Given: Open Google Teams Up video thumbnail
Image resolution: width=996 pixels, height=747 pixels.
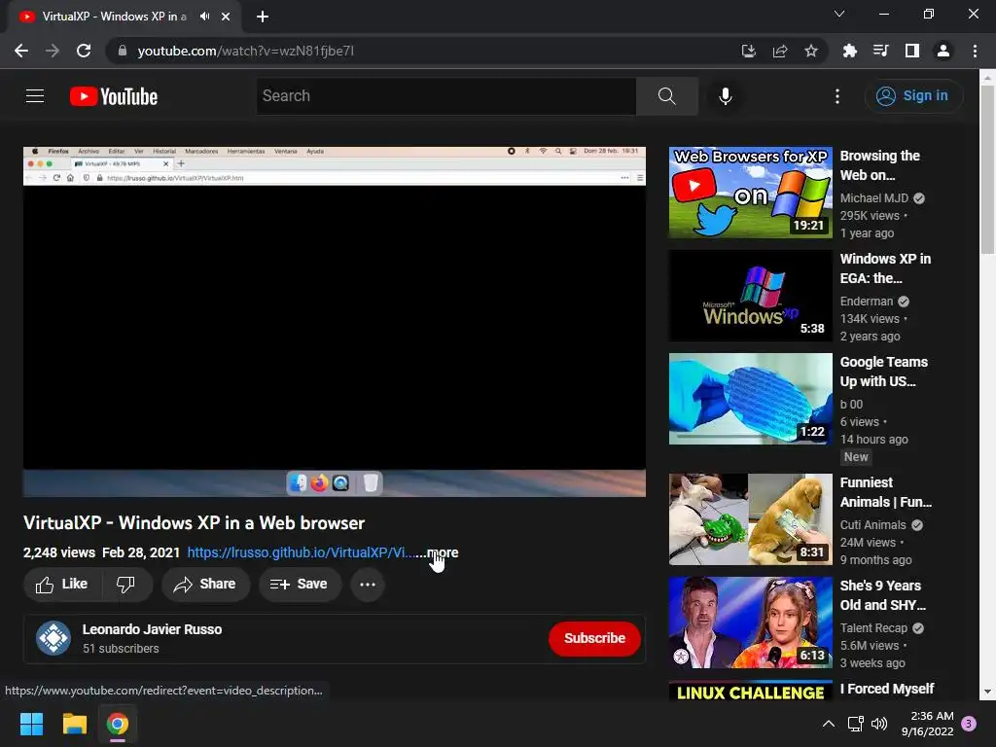Looking at the screenshot, I should [x=750, y=399].
